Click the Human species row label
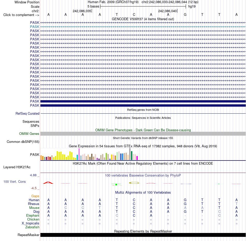 tap(34, 200)
